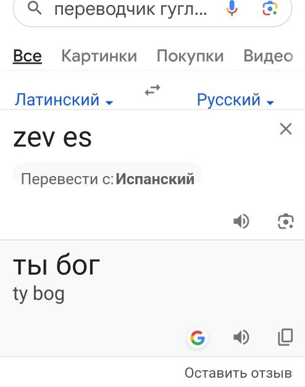Listen to the source text pronunciation
Viewport: 305px width, 387px height.
(241, 221)
